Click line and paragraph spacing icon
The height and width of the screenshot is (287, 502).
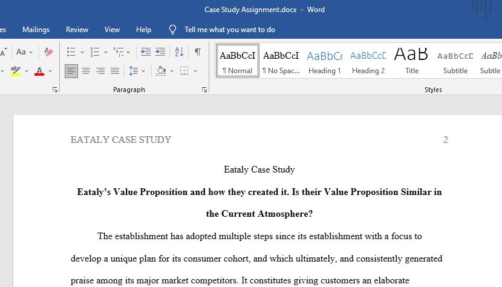[134, 71]
